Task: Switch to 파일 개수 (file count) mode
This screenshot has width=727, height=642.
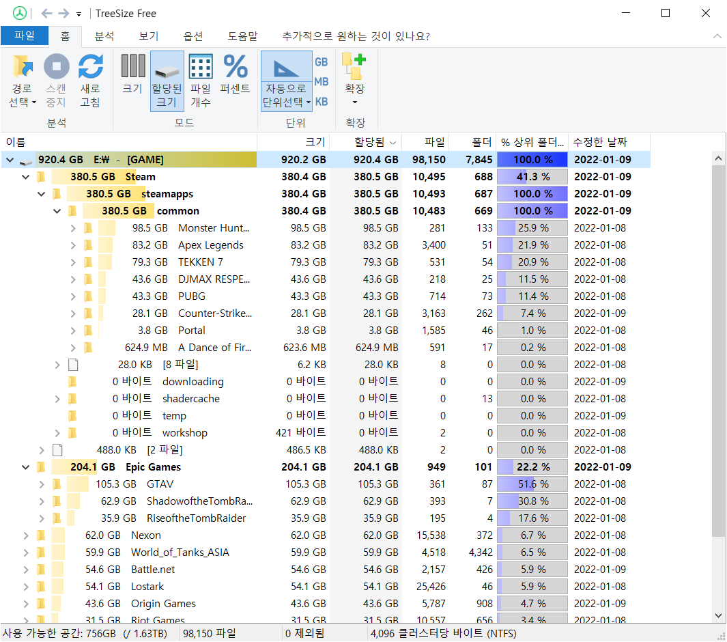Action: 201,81
